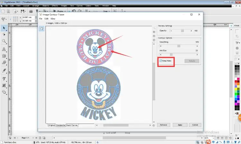Open the File menu of Image Contour Tracer

(40, 19)
